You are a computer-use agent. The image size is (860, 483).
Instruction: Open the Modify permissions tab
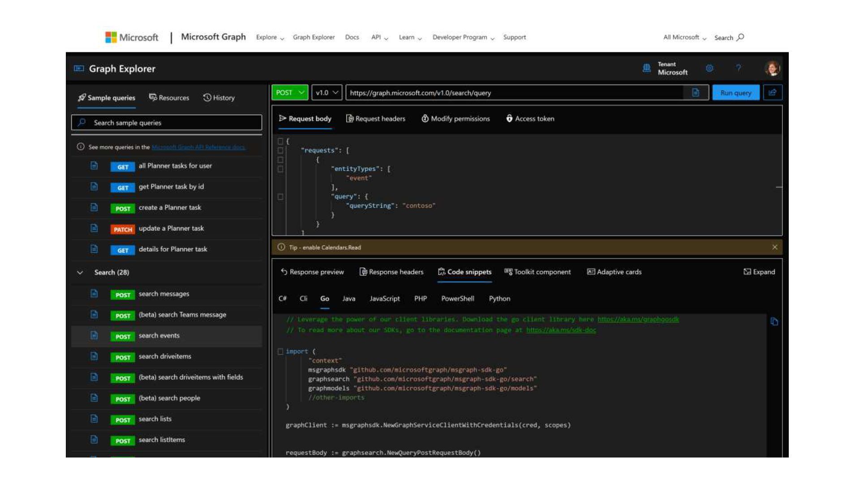click(x=456, y=119)
